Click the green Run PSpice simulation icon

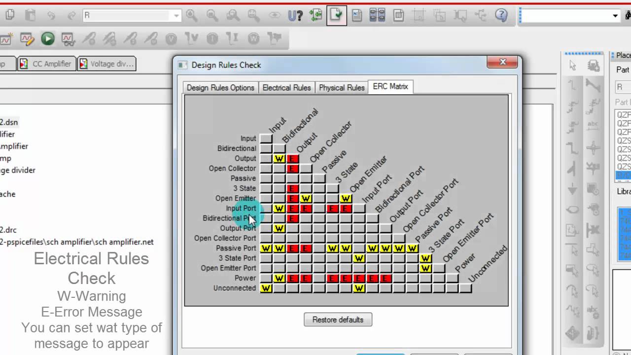(x=48, y=38)
